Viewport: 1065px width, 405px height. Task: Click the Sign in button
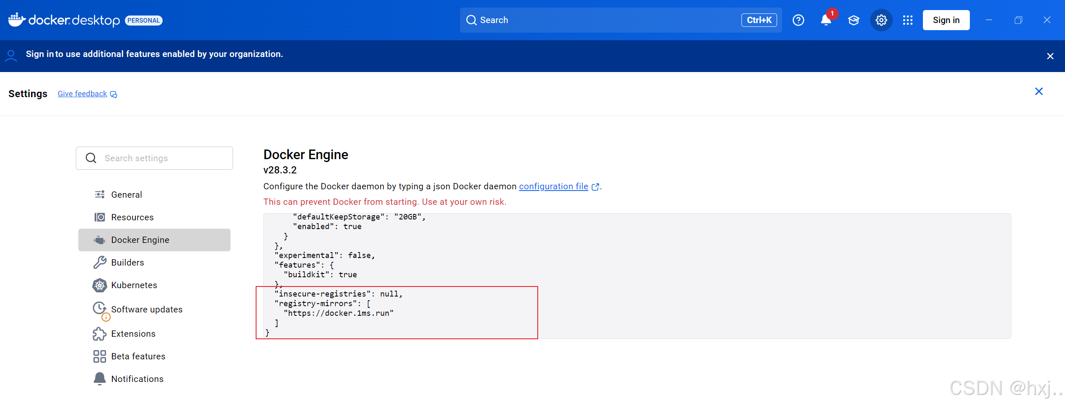[946, 20]
